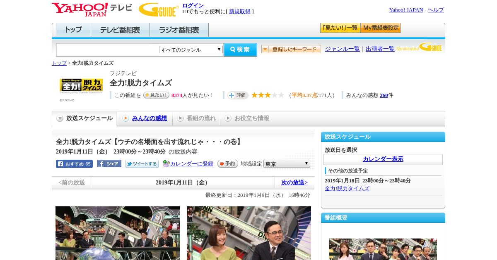This screenshot has height=260, width=497.
Task: Open the 260 reviews count link
Action: click(x=384, y=95)
